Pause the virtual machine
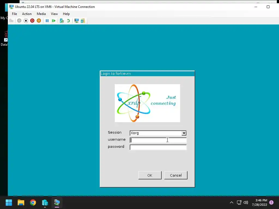The height and width of the screenshot is (209, 279). click(47, 21)
